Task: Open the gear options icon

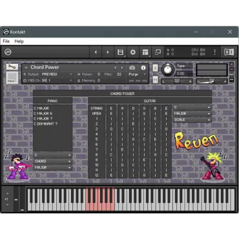Action: (133, 52)
